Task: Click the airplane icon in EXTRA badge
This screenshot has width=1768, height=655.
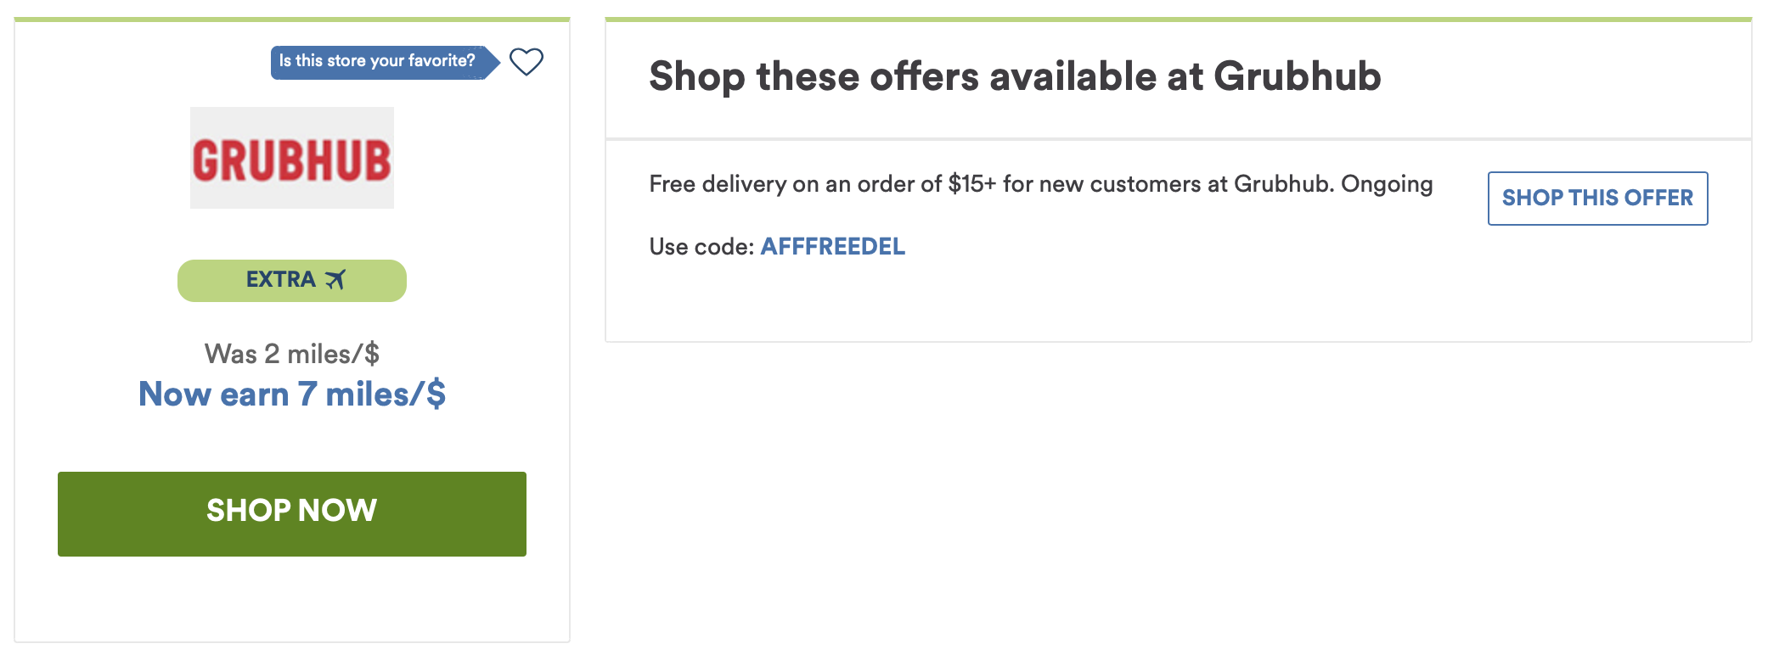Action: coord(335,280)
